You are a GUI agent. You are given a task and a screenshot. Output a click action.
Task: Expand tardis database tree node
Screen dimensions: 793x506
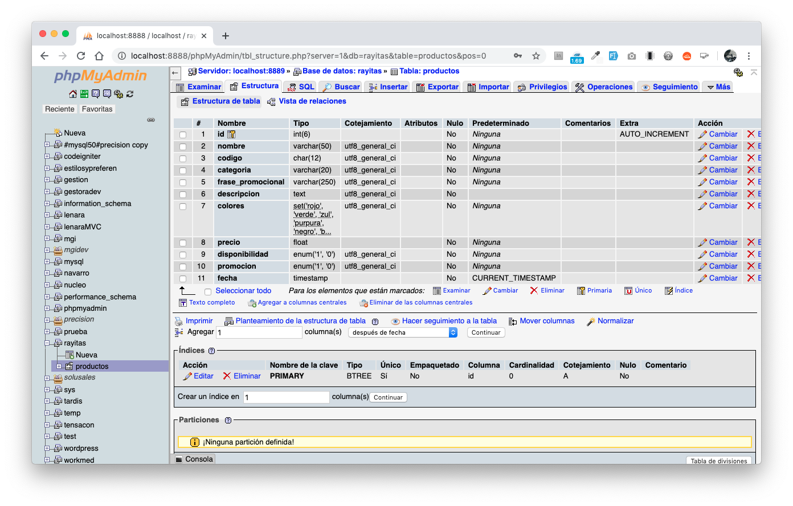coord(47,401)
